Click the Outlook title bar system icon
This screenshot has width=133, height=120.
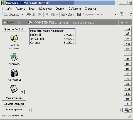tap(4, 3)
